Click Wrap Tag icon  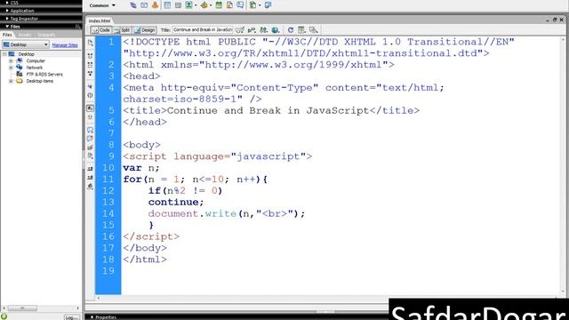coord(91,148)
